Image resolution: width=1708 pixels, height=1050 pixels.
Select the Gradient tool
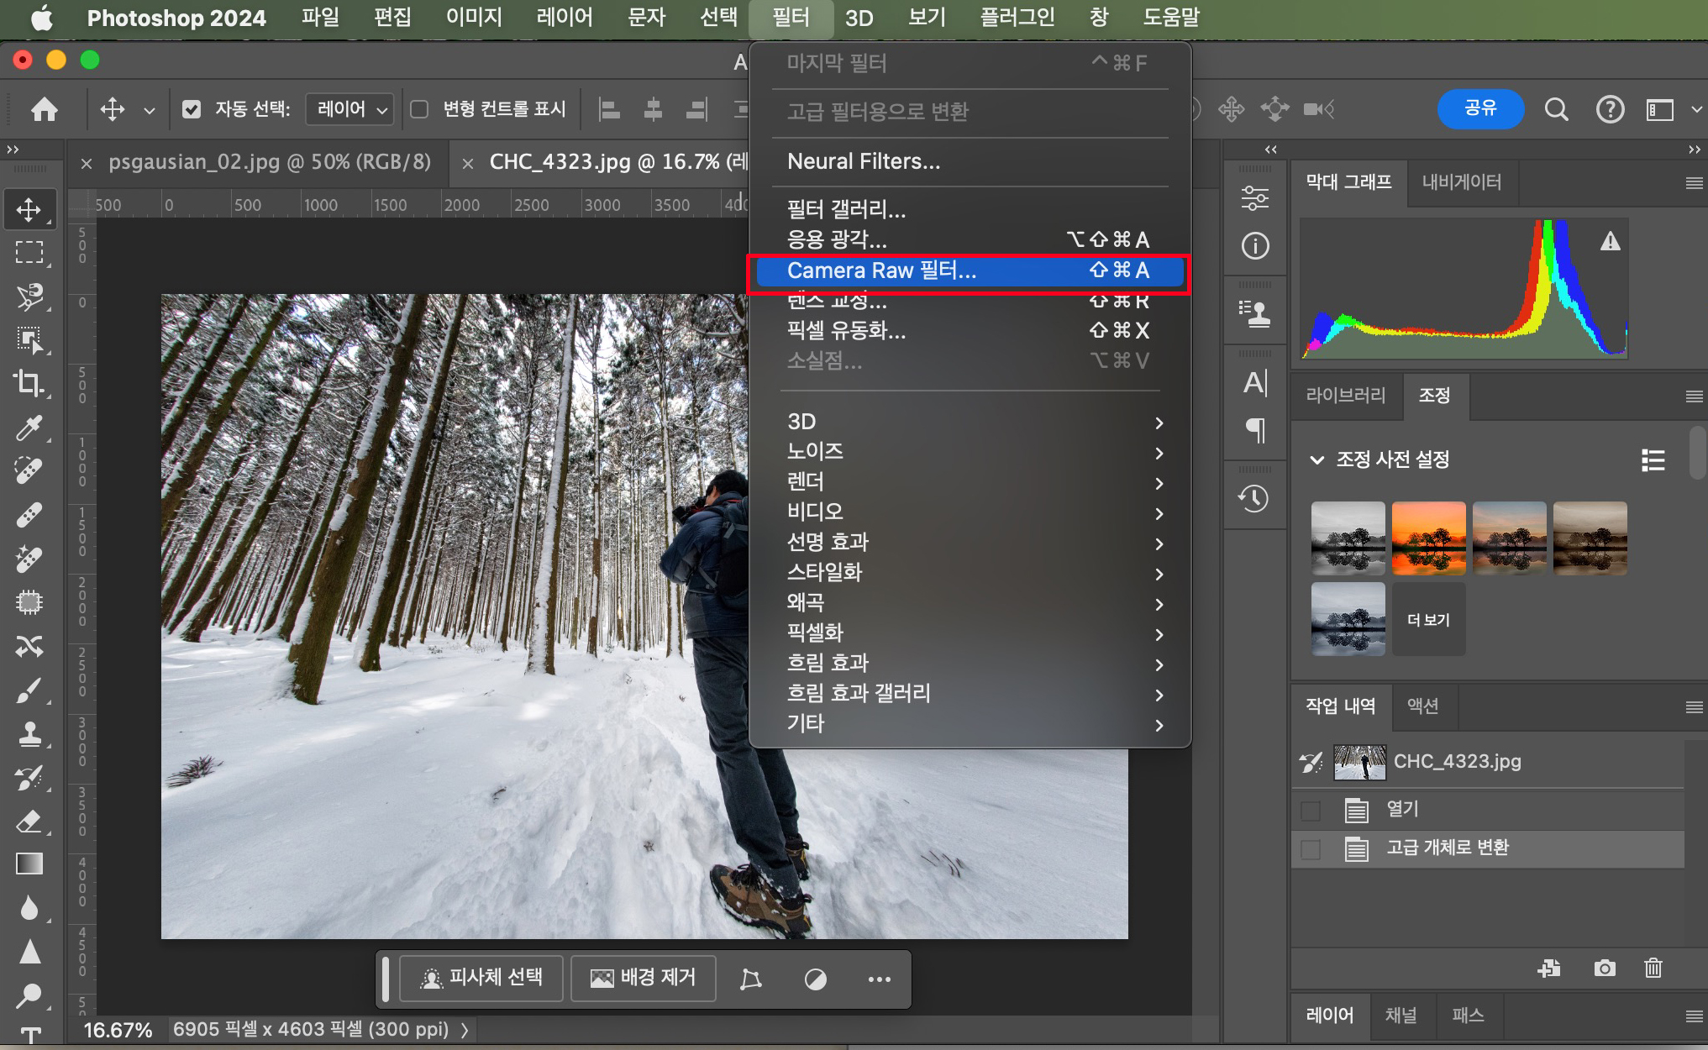(x=29, y=864)
